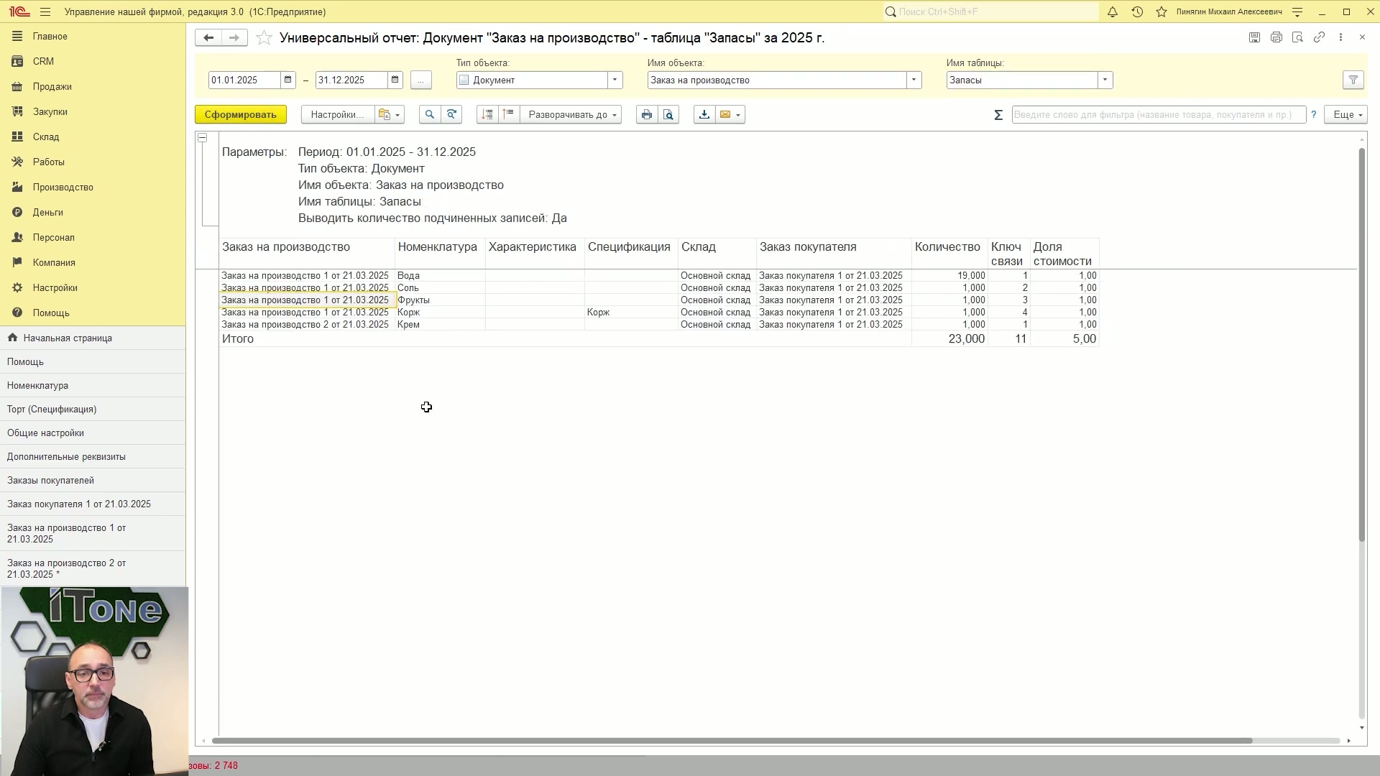Click the magnifier search icon in report toolbar
Viewport: 1380px width, 776px height.
tap(430, 115)
